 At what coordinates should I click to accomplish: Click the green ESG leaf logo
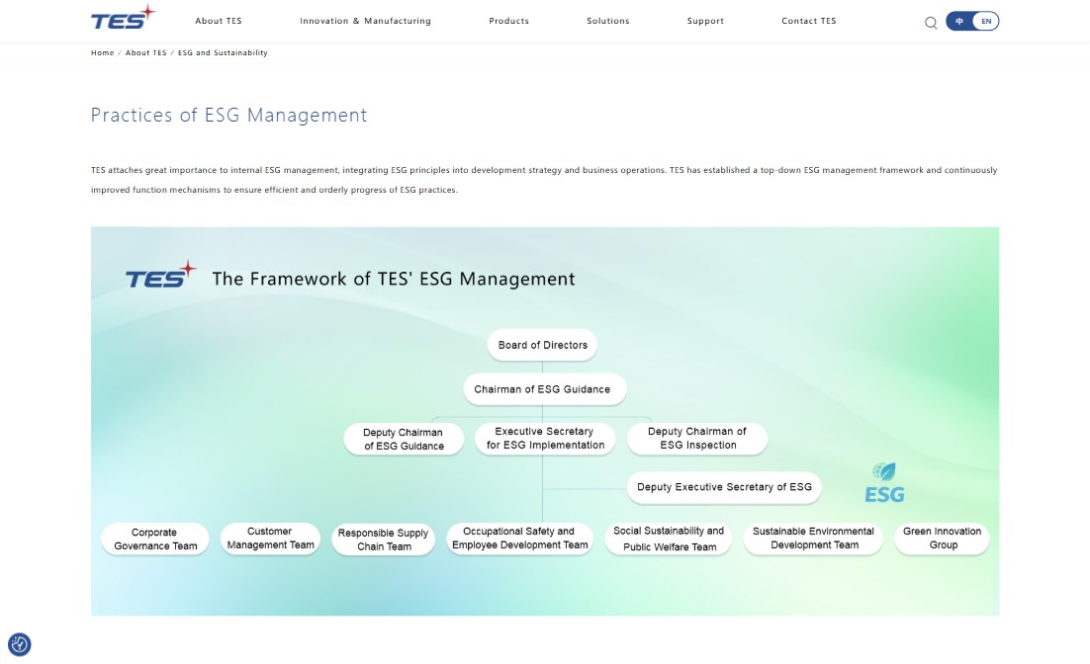[x=884, y=483]
